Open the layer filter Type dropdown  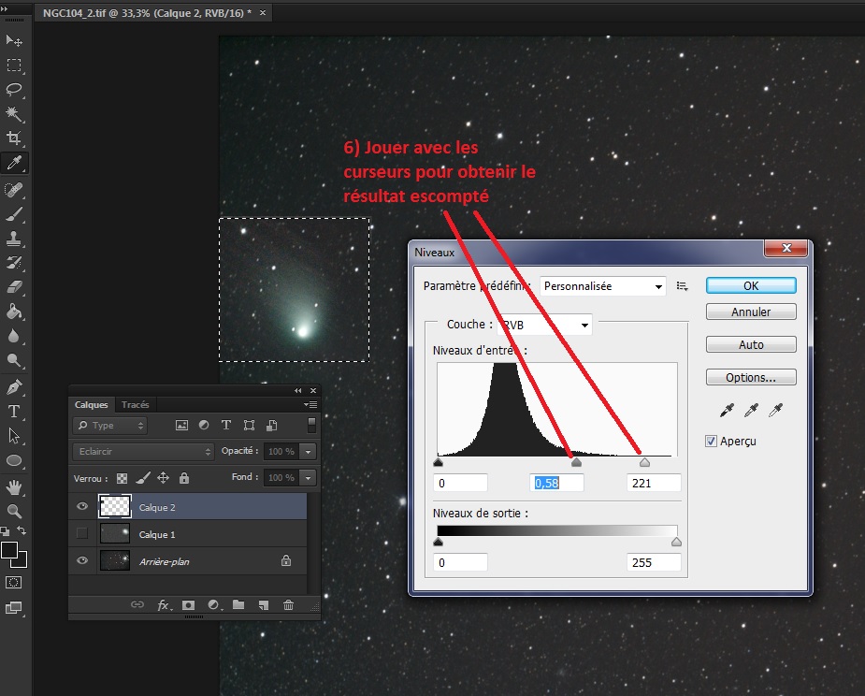109,425
